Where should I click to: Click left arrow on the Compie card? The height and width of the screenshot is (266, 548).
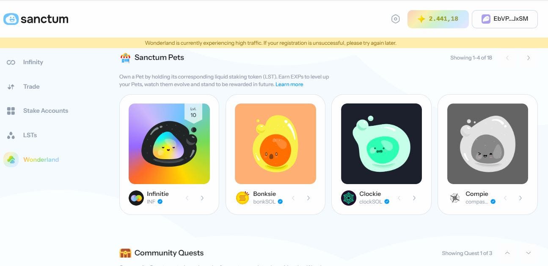click(x=505, y=198)
